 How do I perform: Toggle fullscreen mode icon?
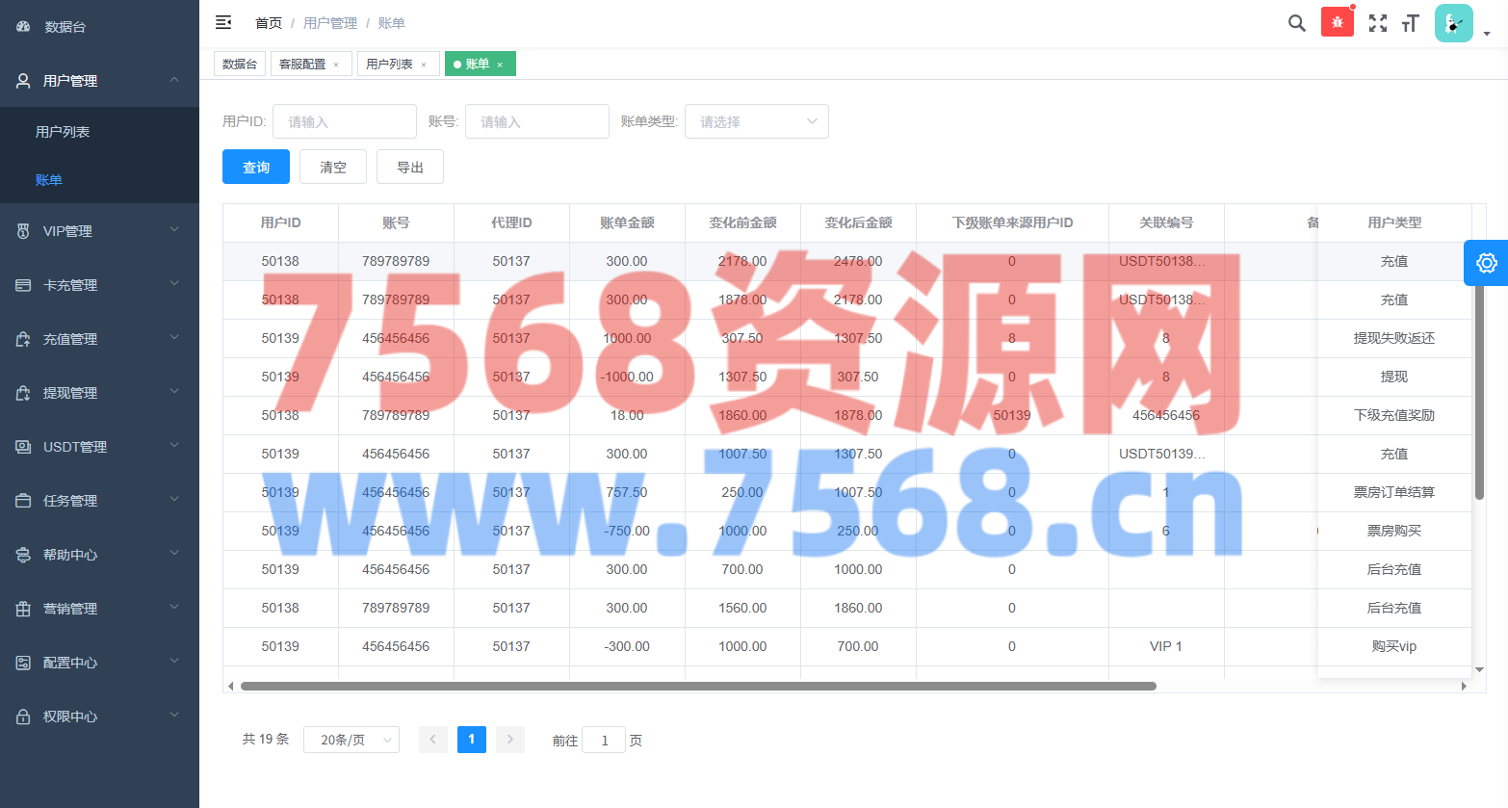1378,23
